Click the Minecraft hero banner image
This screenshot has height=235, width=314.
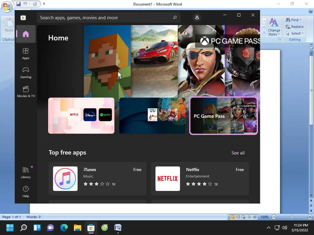coord(107,61)
